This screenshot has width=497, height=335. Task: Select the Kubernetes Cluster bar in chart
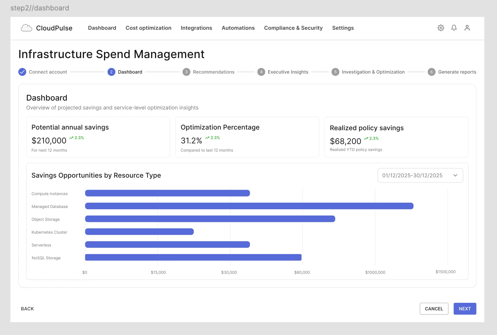(139, 232)
